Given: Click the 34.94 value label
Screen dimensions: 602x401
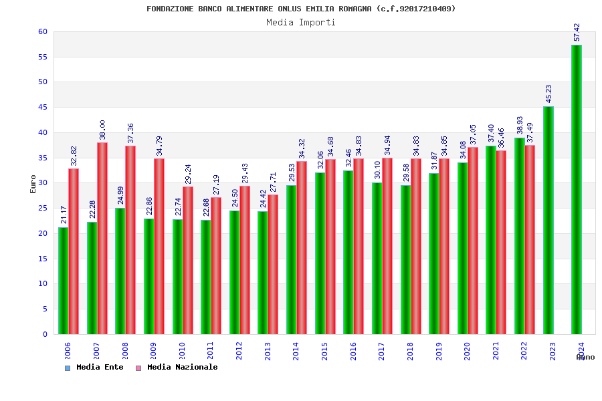Looking at the screenshot, I should [387, 146].
